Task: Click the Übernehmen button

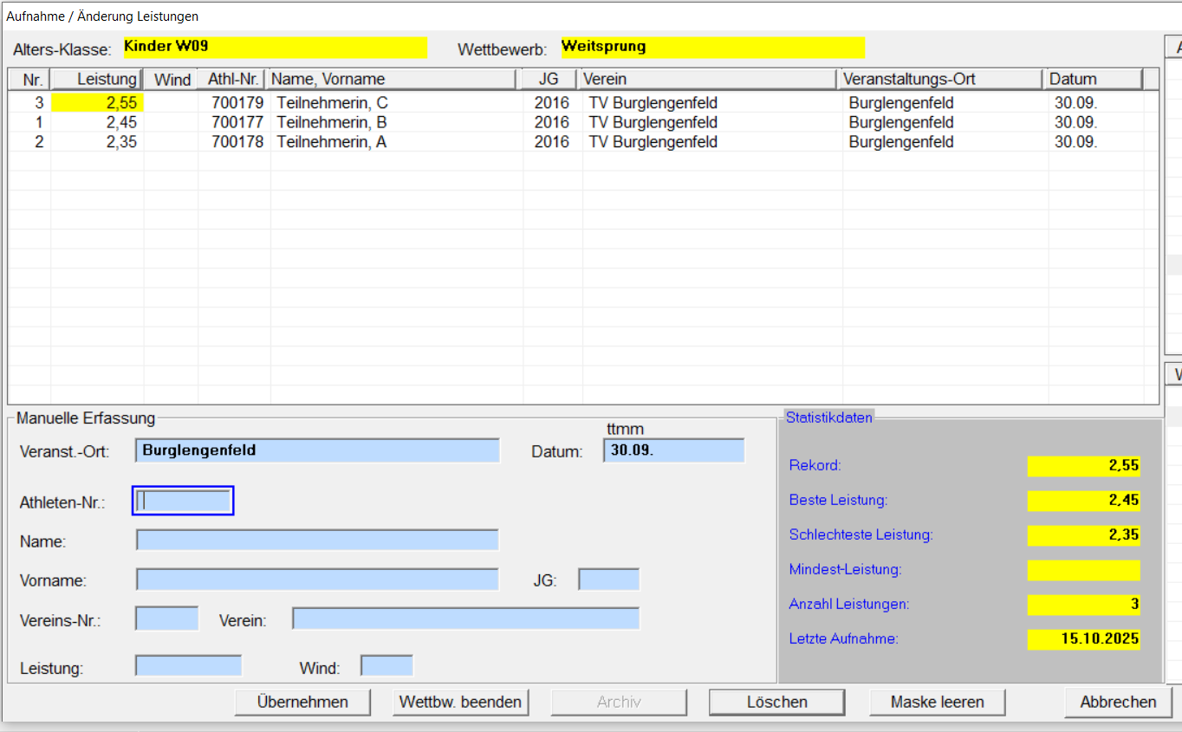Action: 302,702
